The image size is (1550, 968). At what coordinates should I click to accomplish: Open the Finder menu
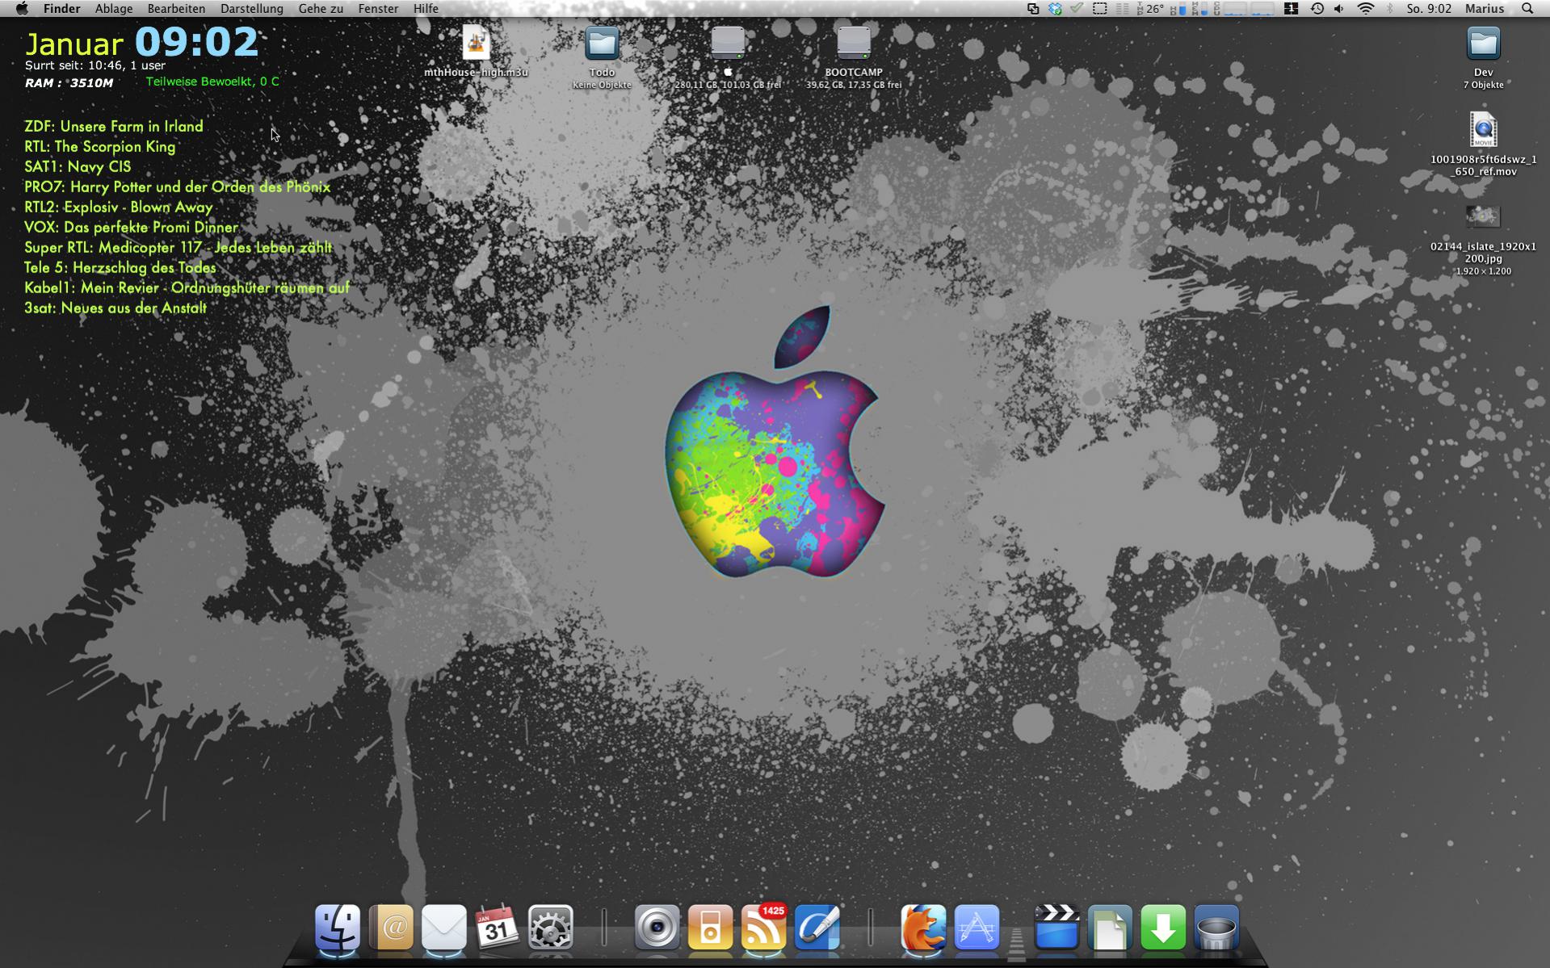click(x=61, y=9)
